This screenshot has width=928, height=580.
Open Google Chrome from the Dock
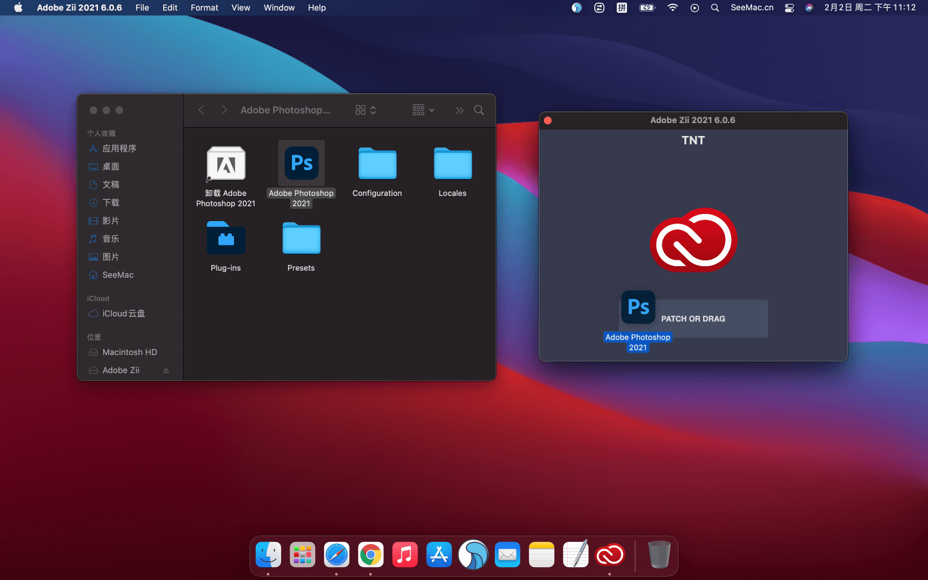coord(371,555)
